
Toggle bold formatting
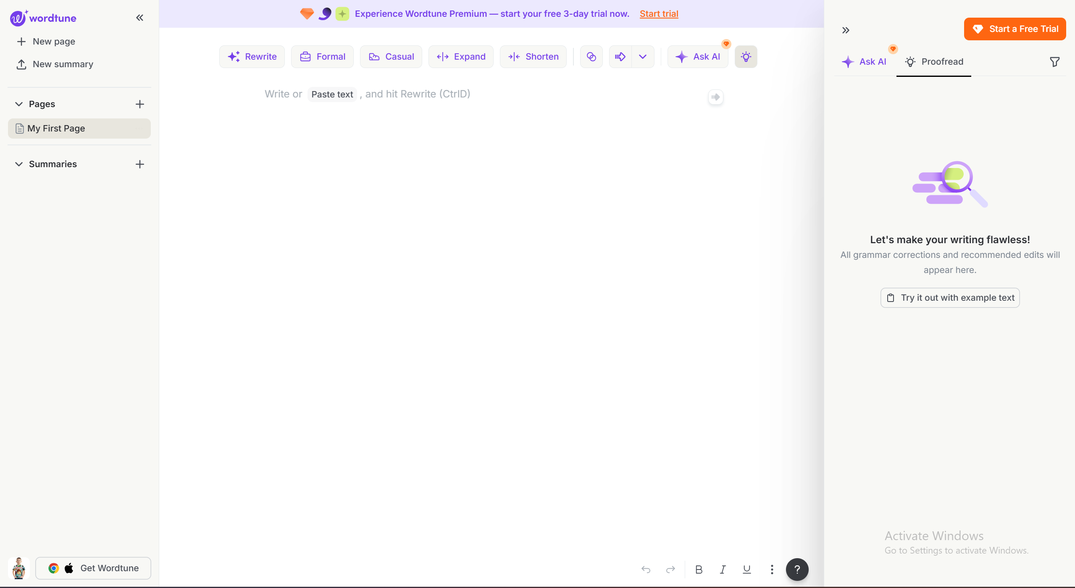[x=699, y=569]
